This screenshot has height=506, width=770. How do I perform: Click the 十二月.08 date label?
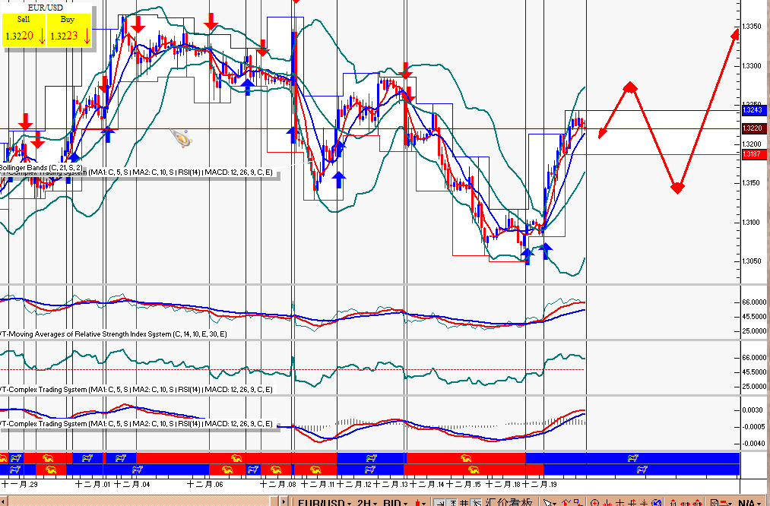coord(278,485)
